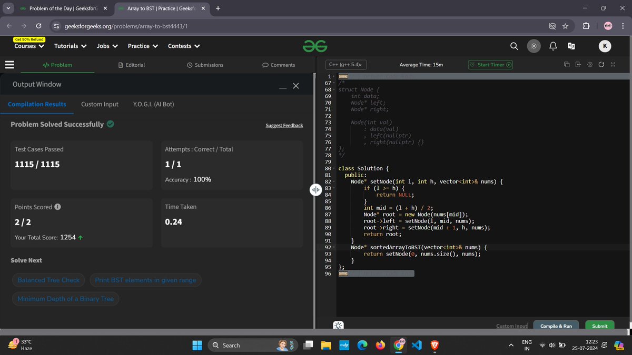Open the user profile avatar K
This screenshot has width=632, height=355.
click(x=605, y=46)
